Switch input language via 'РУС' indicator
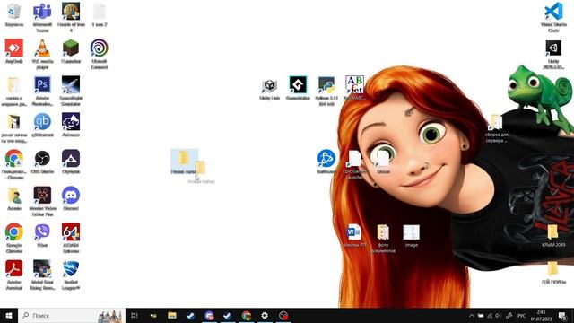574x323 pixels. 521,315
